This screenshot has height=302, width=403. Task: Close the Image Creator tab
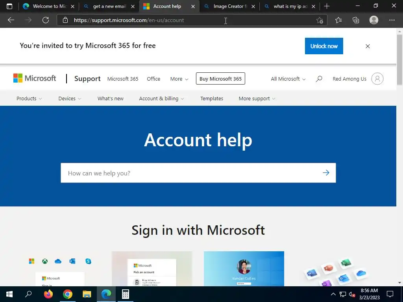point(253,6)
